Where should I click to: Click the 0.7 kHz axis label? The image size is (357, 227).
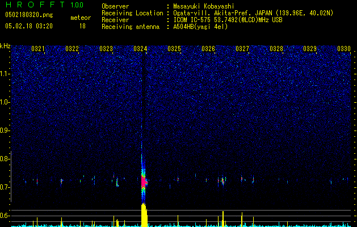click(4, 187)
